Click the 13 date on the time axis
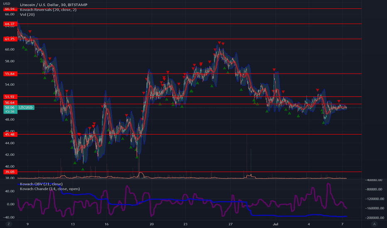This screenshot has width=387, height=228. coord(73,224)
